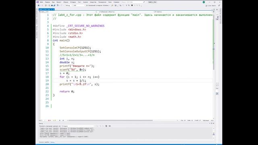Click the Undo arrow icon

coord(58,5)
